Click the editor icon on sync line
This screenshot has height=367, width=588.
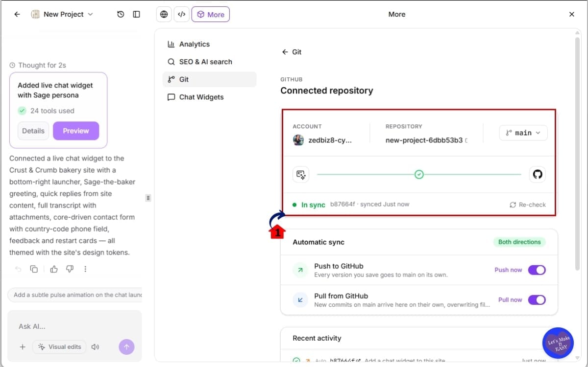(x=300, y=174)
